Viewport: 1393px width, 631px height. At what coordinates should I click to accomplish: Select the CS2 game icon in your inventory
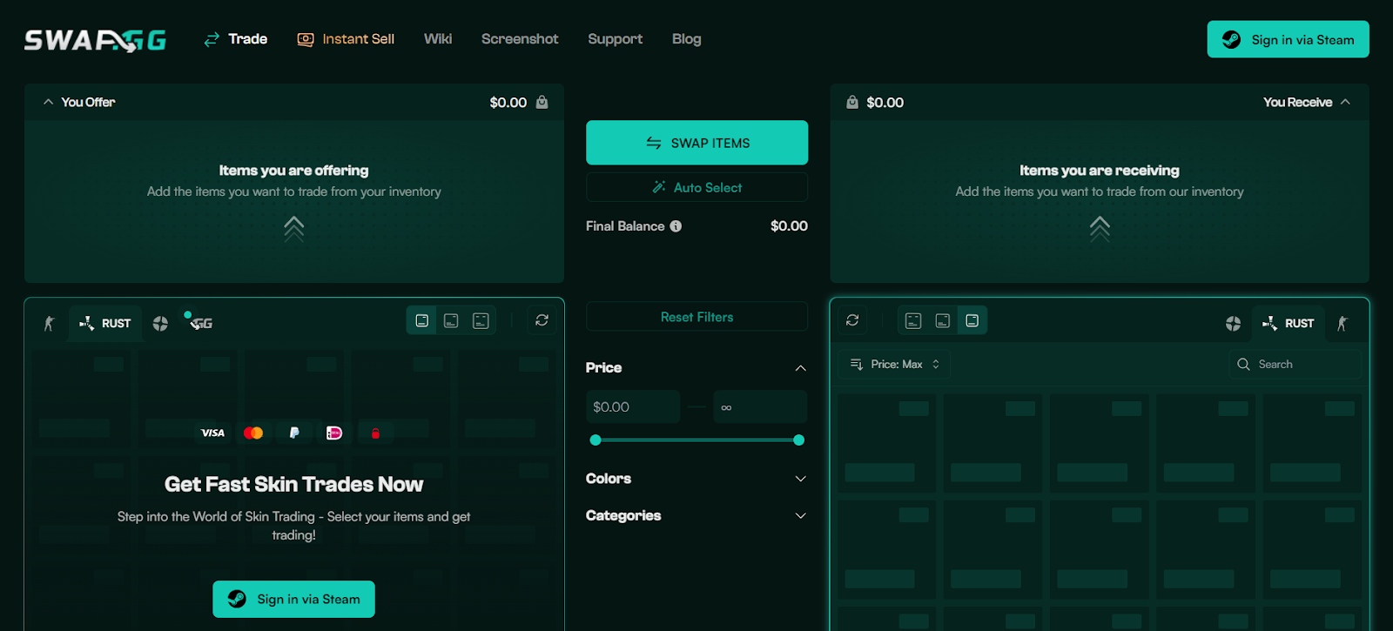(49, 324)
